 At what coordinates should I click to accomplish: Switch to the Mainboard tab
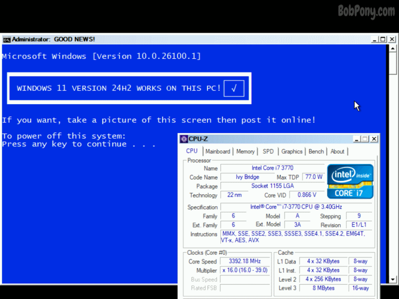pos(218,151)
